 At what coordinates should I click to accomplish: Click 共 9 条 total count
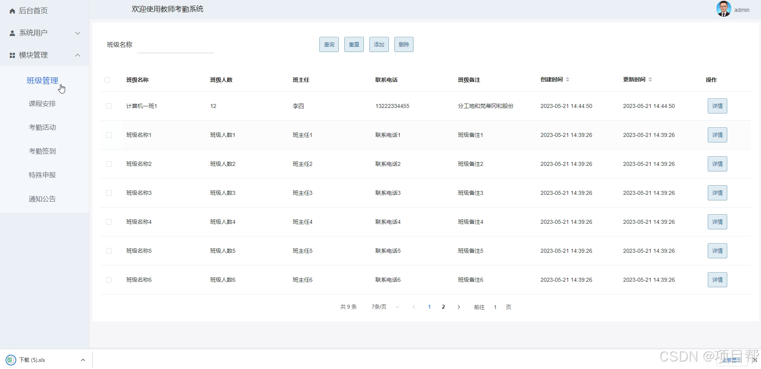pyautogui.click(x=348, y=307)
